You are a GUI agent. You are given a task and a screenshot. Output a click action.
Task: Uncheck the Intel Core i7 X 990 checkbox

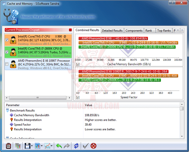[x=7, y=40]
